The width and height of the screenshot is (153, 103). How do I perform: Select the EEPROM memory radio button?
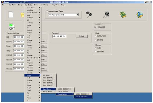click(x=96, y=52)
